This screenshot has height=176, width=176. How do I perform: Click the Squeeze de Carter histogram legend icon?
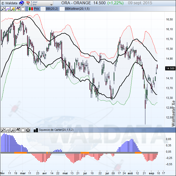pyautogui.click(x=36, y=130)
